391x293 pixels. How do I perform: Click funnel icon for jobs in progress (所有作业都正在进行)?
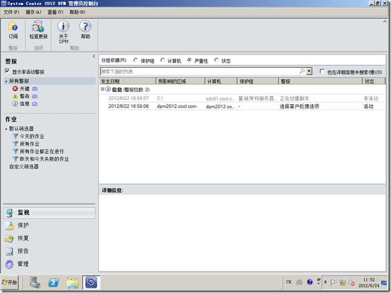click(x=15, y=151)
